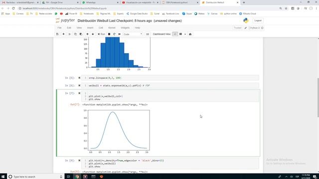
Task: Cut selected cells with the scissors icon
Action: [x=70, y=34]
